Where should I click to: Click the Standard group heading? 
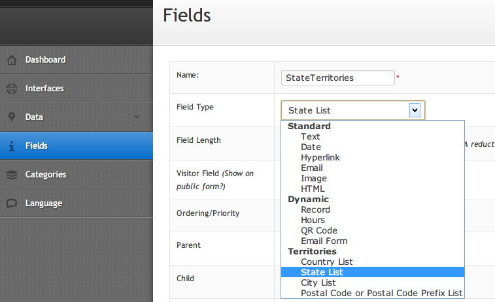(309, 127)
